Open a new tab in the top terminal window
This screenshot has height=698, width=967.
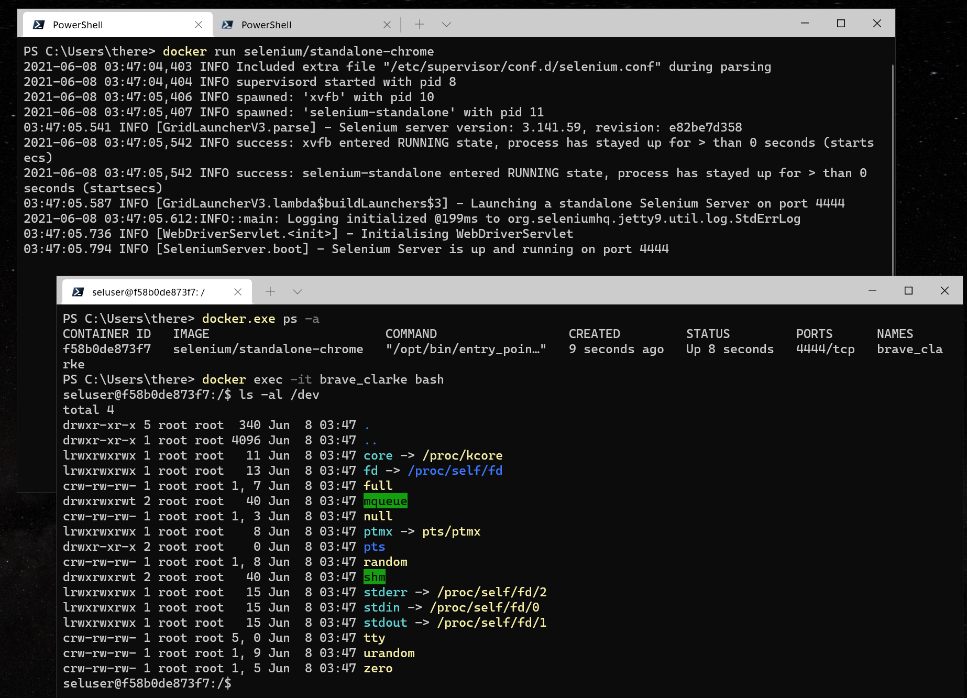419,24
